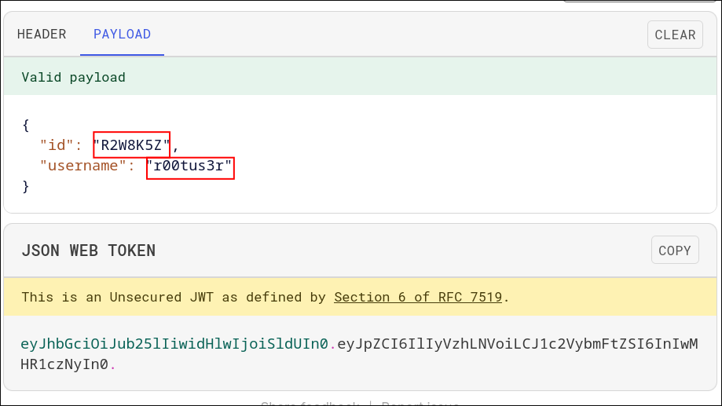Click the green encoded header token segment

[x=174, y=344]
